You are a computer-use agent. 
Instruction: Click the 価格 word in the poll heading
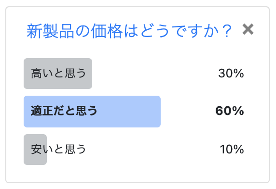click(x=107, y=31)
